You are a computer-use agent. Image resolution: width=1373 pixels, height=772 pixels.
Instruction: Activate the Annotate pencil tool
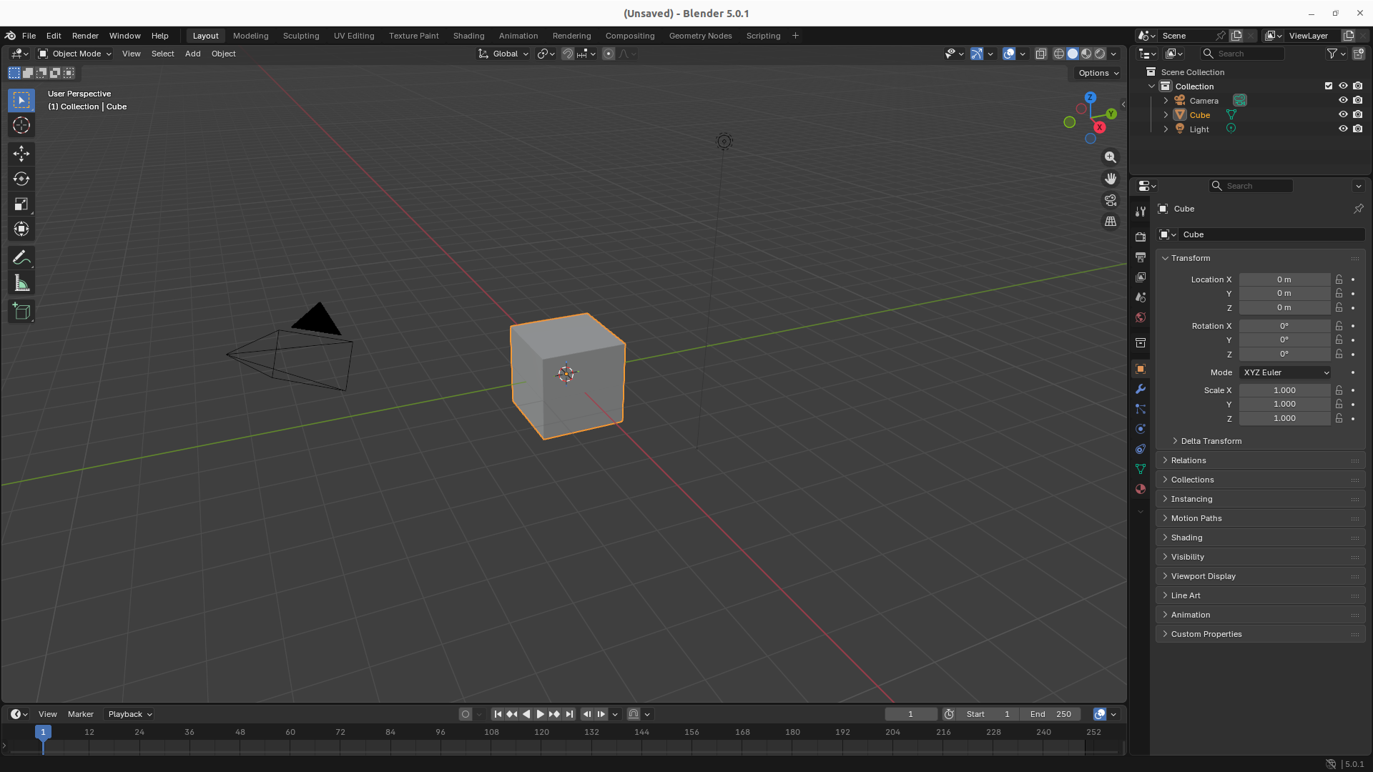[21, 257]
